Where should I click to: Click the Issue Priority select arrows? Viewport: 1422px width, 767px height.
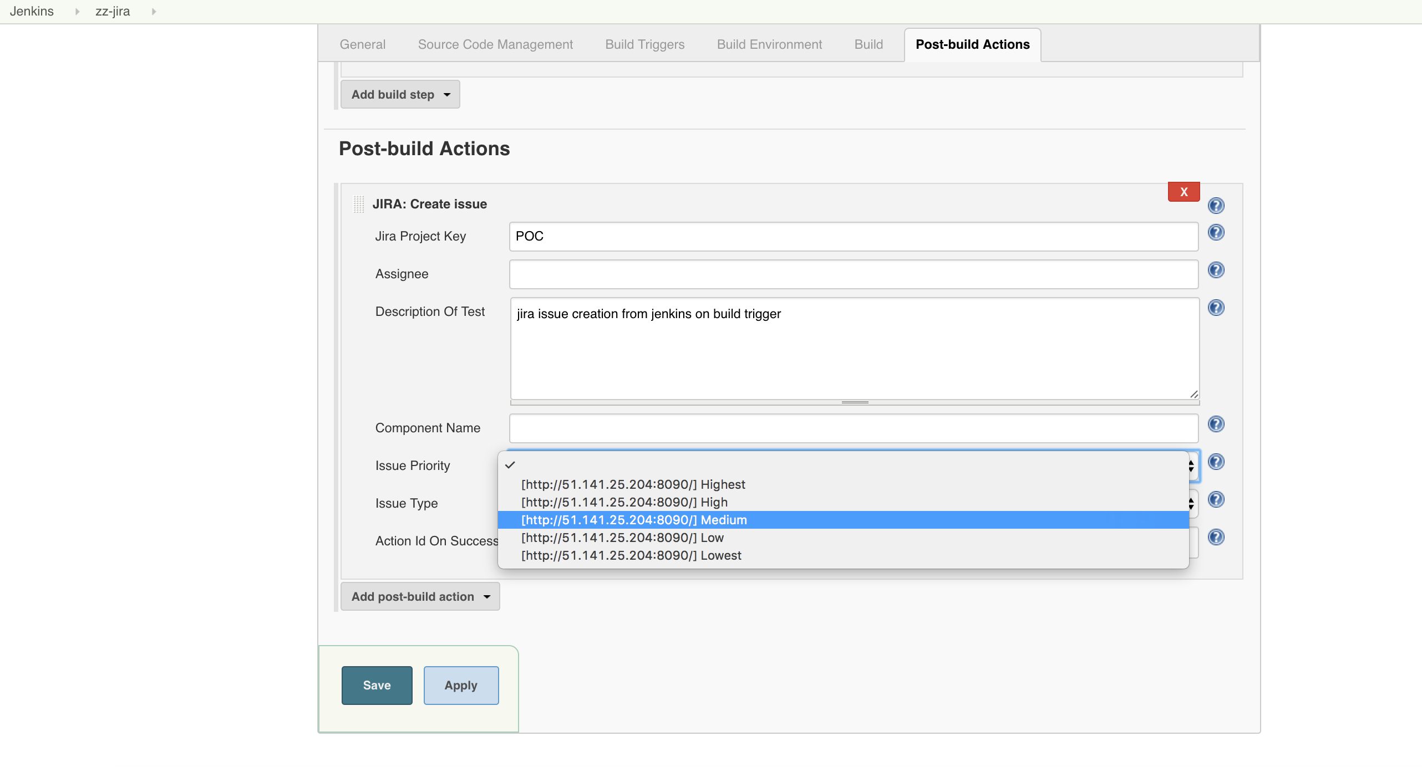[x=1191, y=466]
